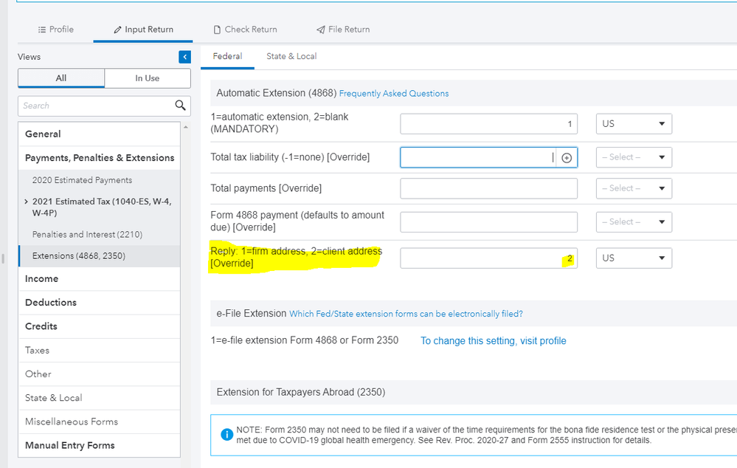The height and width of the screenshot is (468, 737).
Task: Open Select dropdown for Total tax liability
Action: pos(634,157)
